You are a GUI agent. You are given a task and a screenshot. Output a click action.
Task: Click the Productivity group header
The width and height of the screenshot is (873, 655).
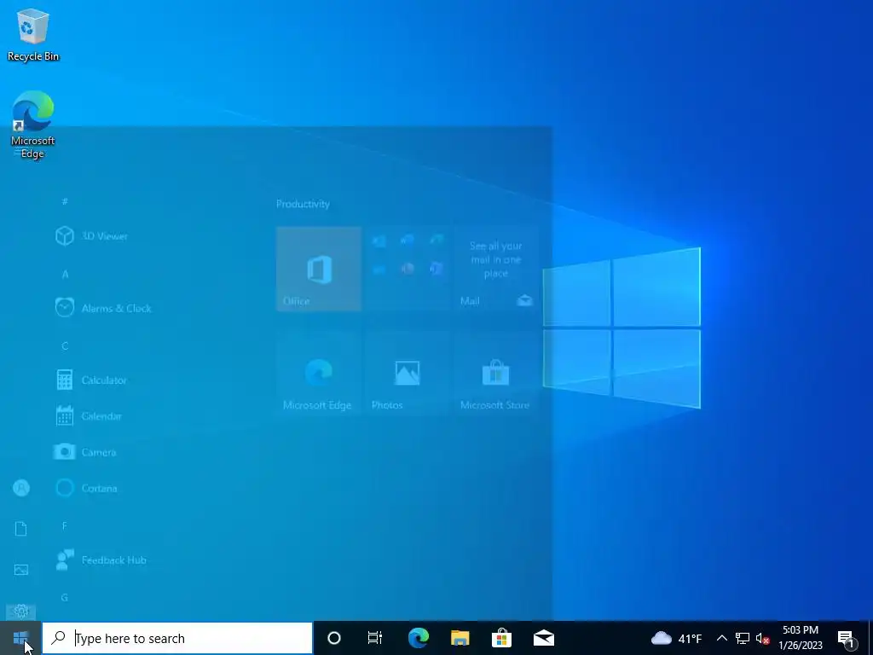[x=303, y=204]
